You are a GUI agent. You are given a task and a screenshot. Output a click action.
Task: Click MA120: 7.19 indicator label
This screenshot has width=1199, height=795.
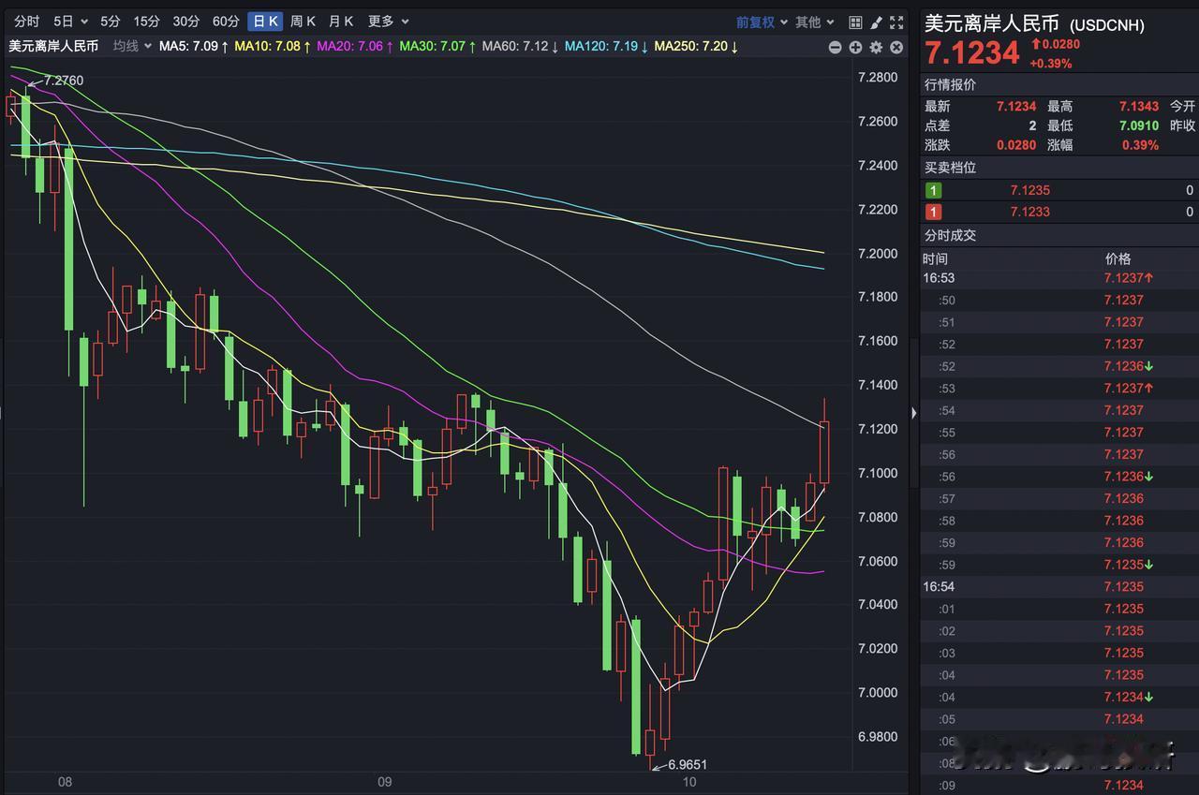click(x=607, y=46)
